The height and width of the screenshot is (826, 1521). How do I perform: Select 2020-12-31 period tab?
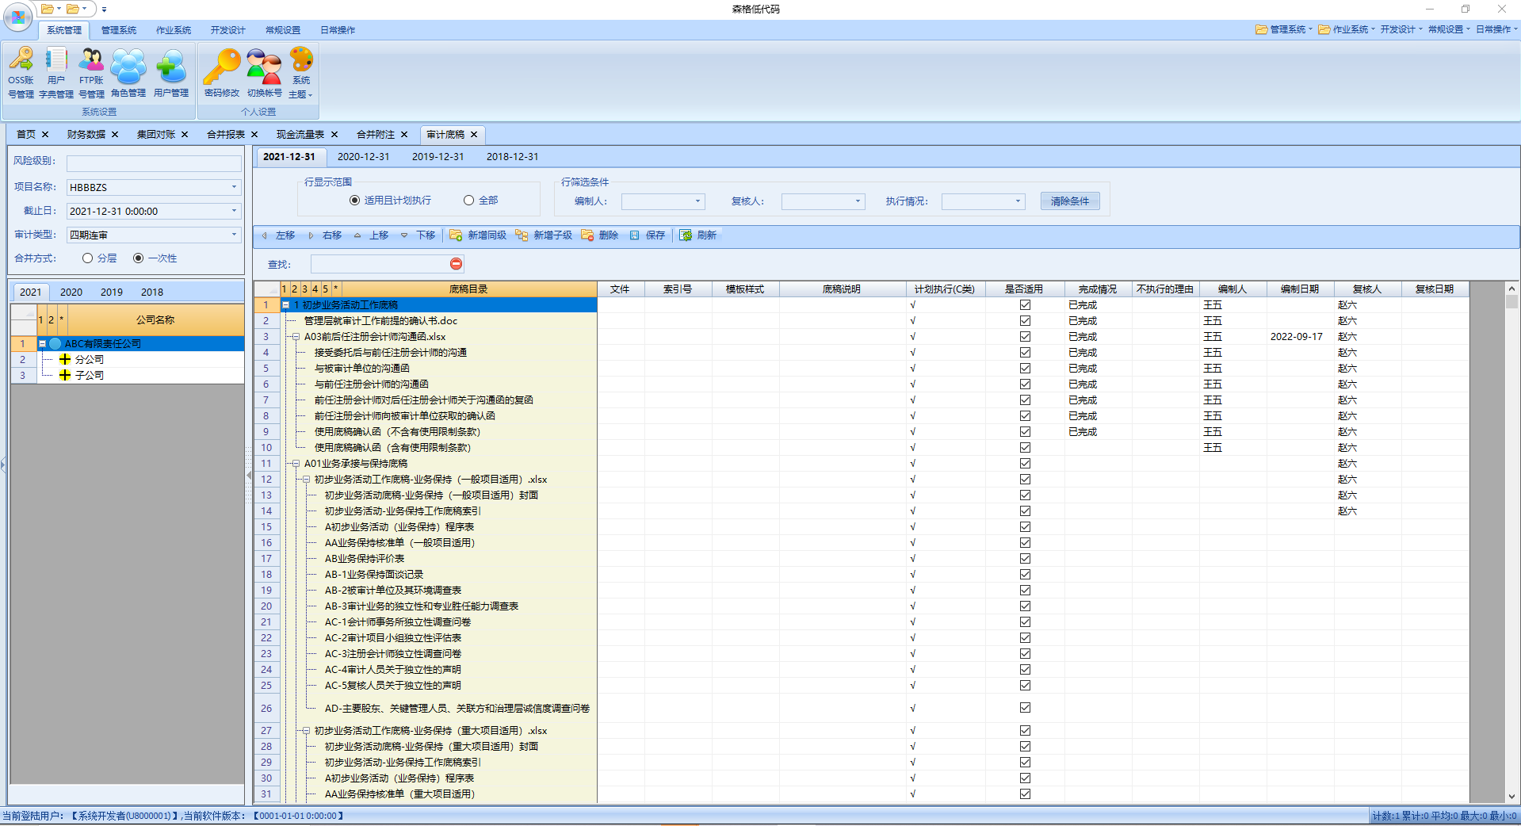(364, 157)
